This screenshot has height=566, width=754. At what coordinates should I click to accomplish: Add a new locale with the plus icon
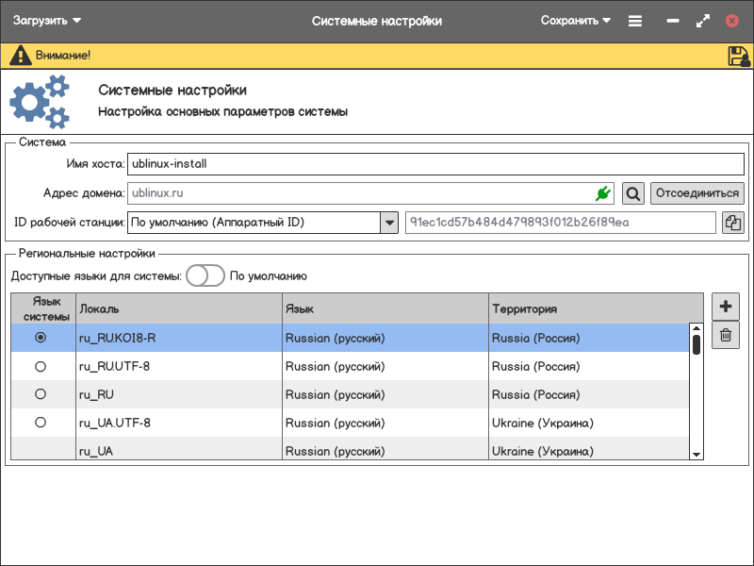(x=725, y=307)
